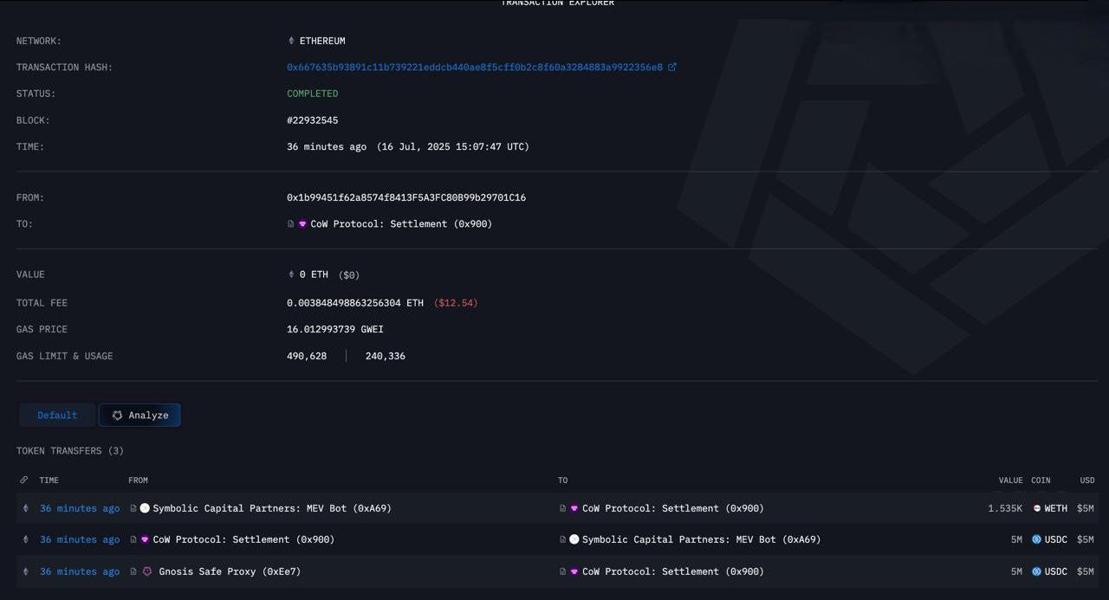Select block number #22932545

click(x=313, y=120)
